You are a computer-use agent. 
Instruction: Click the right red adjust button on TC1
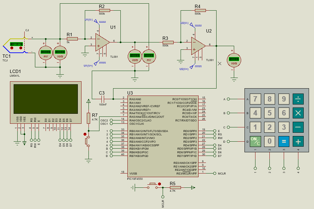pos(21,48)
